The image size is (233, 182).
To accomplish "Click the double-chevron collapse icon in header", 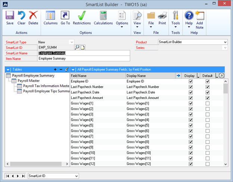I will (221, 76).
